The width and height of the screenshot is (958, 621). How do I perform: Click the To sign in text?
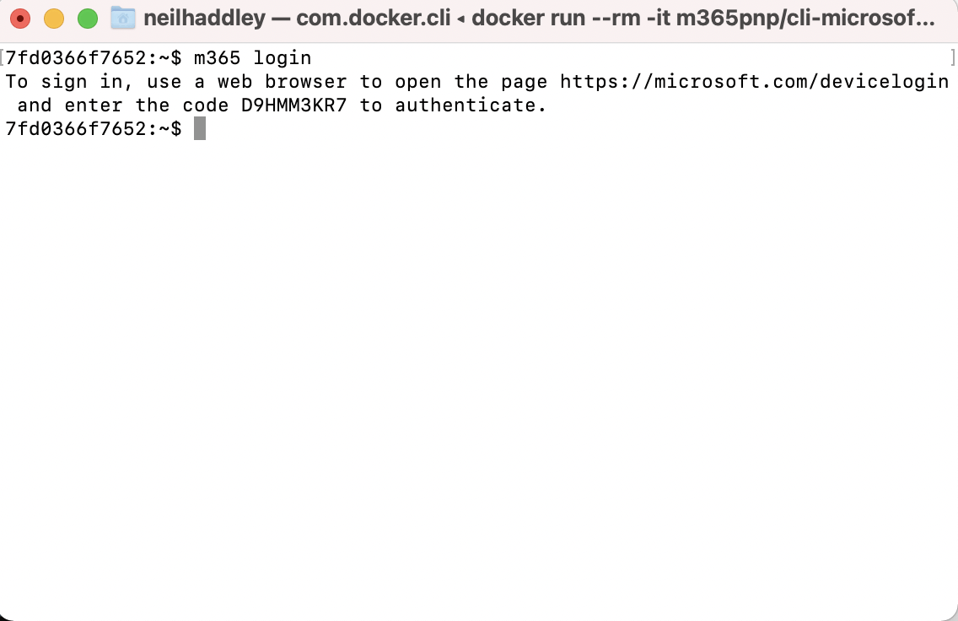tap(64, 82)
